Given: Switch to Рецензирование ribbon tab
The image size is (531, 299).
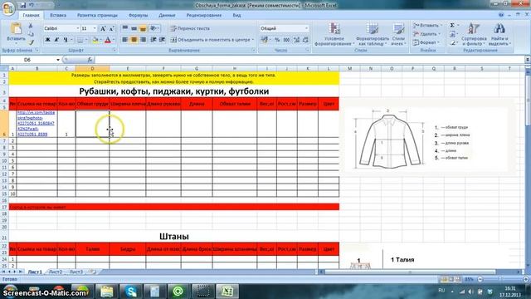Looking at the screenshot, I should coord(204,15).
